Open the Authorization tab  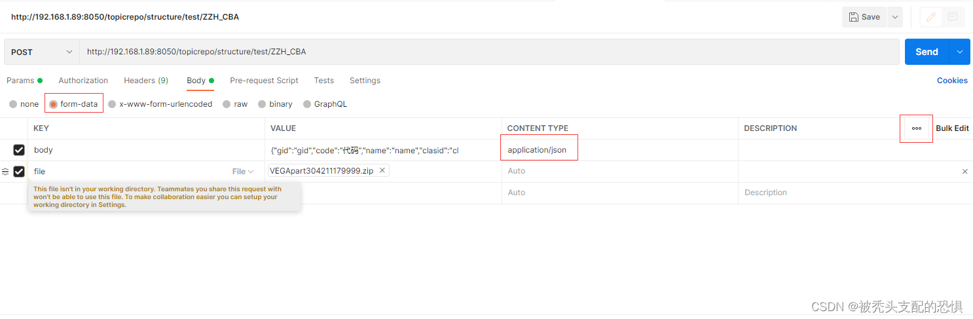pos(83,81)
